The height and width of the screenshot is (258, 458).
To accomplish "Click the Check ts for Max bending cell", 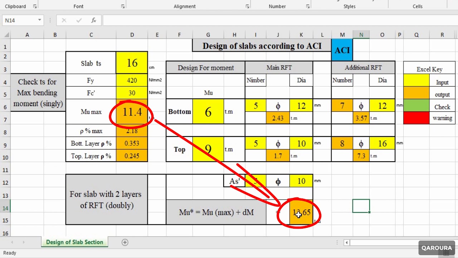I will [x=38, y=92].
